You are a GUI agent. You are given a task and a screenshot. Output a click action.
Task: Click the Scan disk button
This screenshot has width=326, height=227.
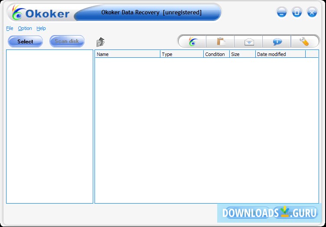(x=67, y=41)
